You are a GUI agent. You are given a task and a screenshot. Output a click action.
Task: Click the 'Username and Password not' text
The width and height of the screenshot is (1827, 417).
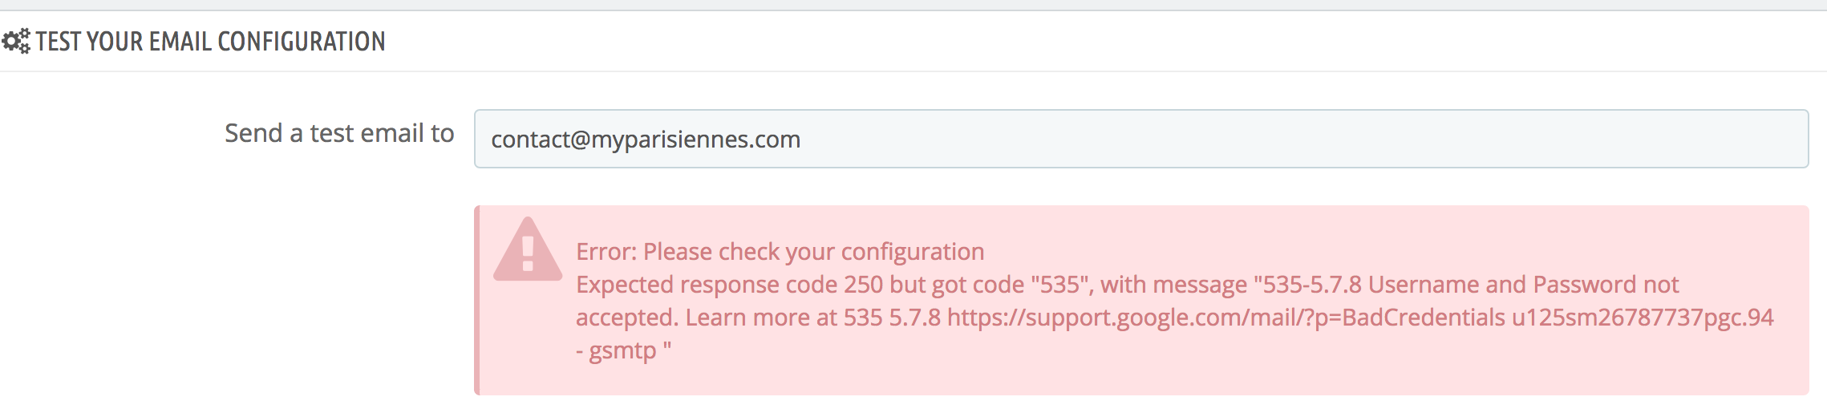1522,285
